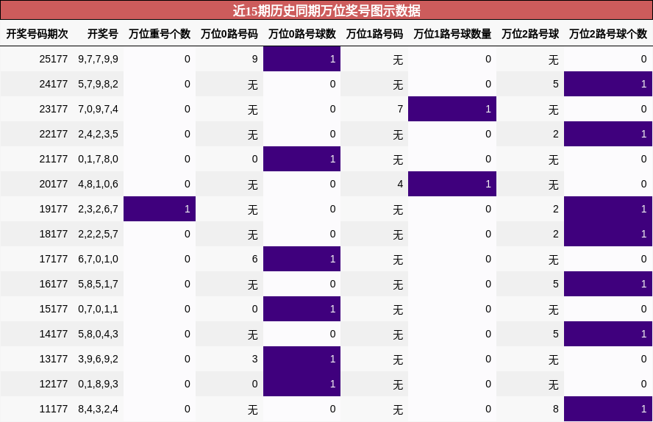
Task: Click highlighted 万位0路号球数 cell in row 15177
Action: point(302,309)
